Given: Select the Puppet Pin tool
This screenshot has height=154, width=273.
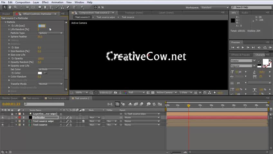Looking at the screenshot, I should pyautogui.click(x=82, y=7).
